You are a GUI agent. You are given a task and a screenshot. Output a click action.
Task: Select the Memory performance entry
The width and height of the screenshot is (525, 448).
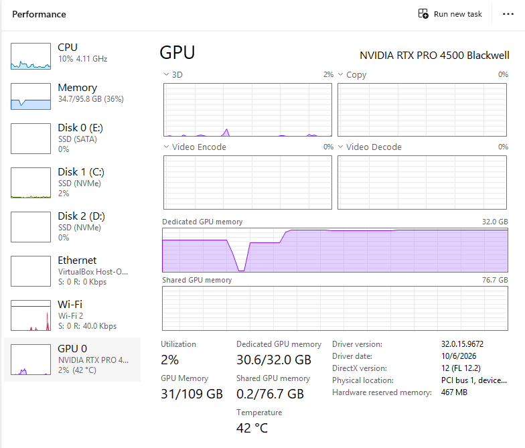coord(72,96)
